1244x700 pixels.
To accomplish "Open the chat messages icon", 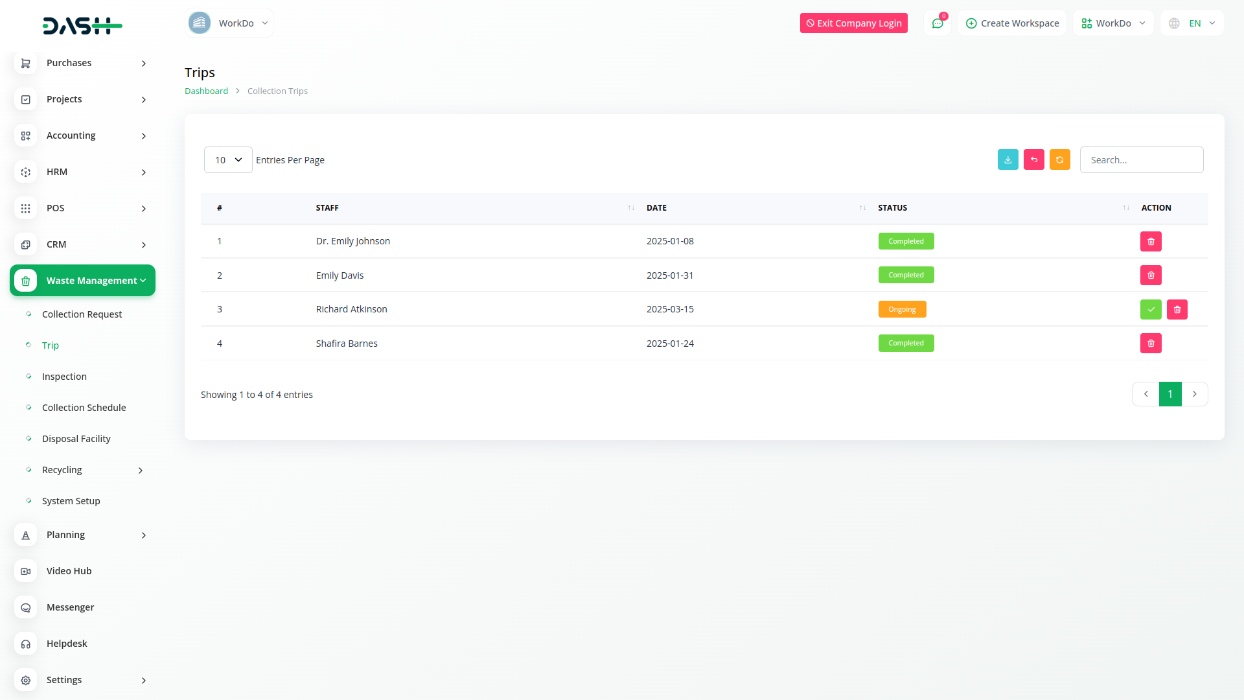I will (937, 23).
